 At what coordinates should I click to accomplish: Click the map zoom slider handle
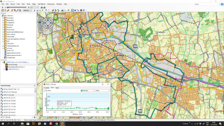click(40, 22)
